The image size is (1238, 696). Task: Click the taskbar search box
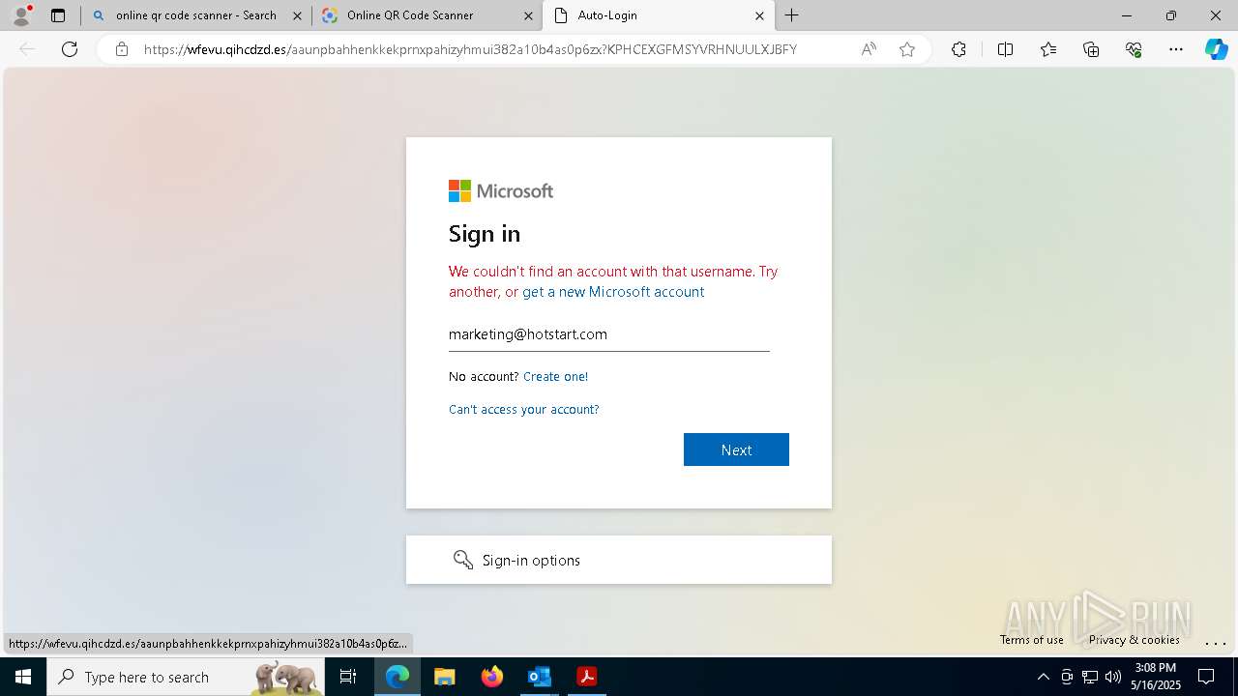(x=186, y=677)
